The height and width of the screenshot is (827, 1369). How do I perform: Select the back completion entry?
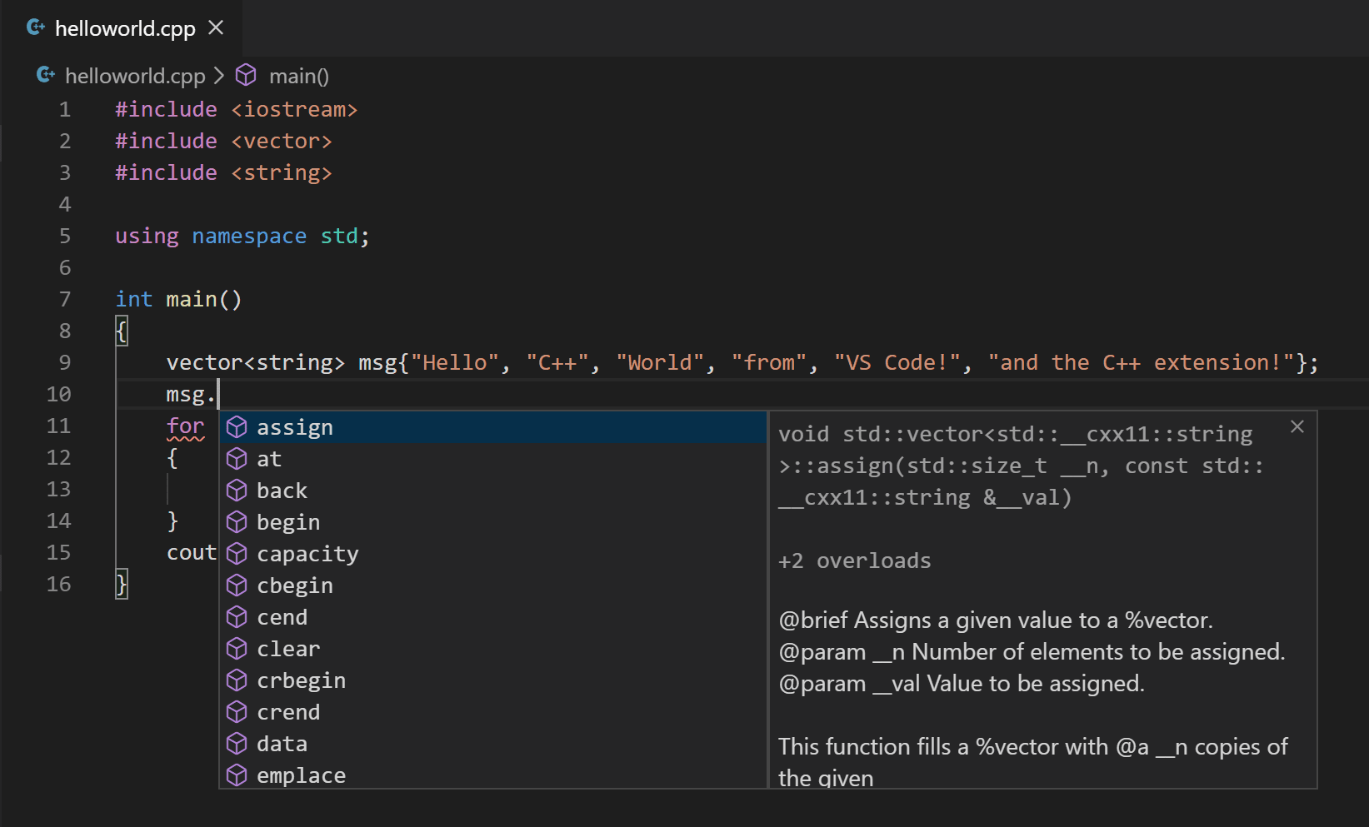282,490
